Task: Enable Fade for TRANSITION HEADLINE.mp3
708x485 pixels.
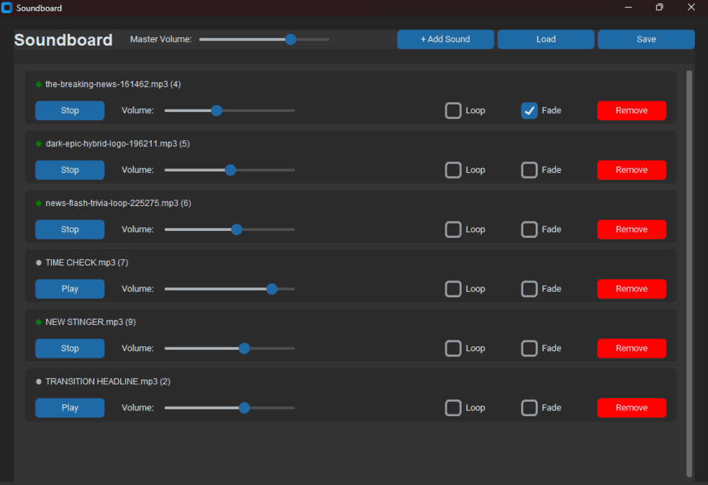Action: [529, 408]
